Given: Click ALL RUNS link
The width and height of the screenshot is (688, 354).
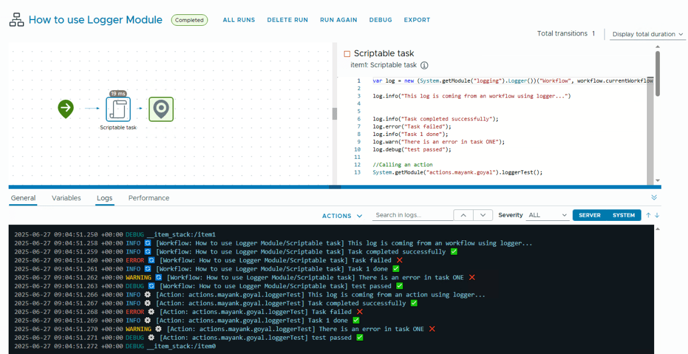Looking at the screenshot, I should pos(239,20).
